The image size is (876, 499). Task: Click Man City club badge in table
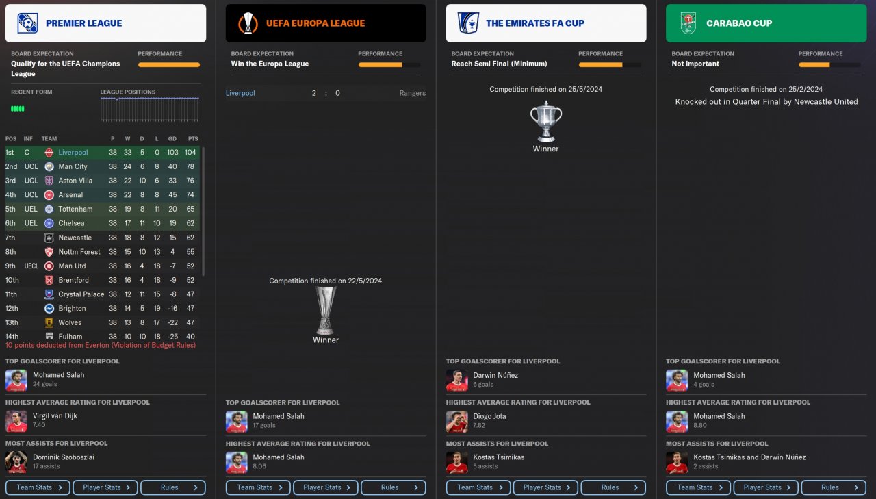pyautogui.click(x=49, y=166)
